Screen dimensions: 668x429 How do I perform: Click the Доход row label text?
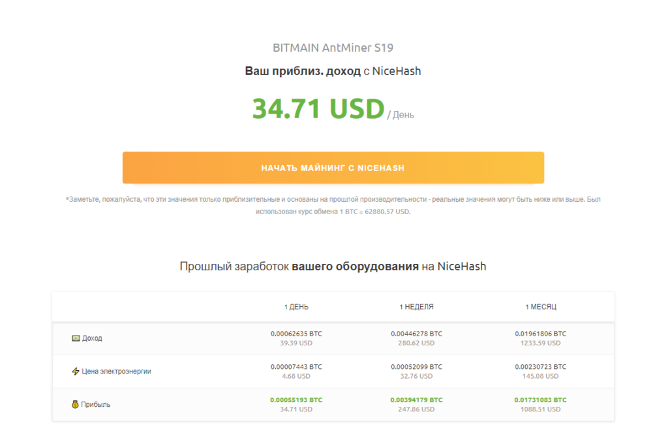click(x=92, y=338)
